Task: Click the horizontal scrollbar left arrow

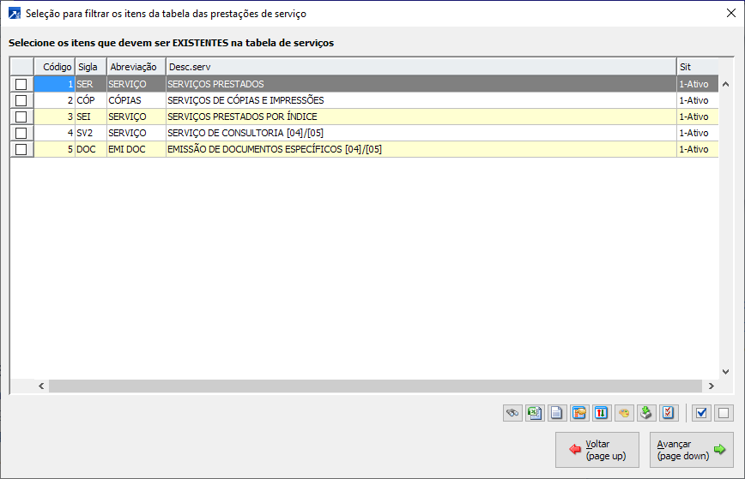Action: click(x=41, y=386)
